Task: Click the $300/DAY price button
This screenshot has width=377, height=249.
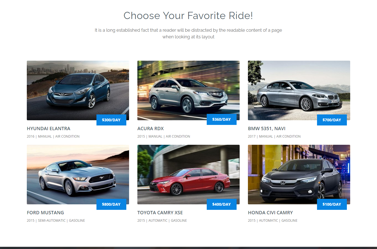Action: click(x=111, y=120)
